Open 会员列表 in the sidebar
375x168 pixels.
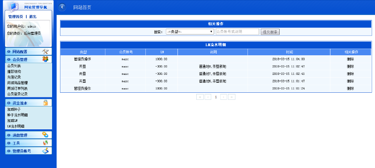(14, 66)
